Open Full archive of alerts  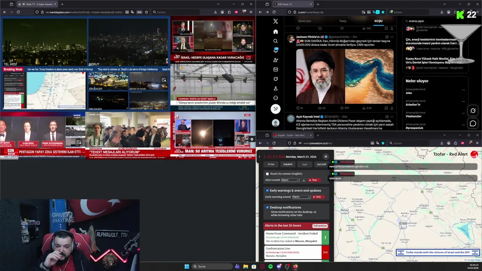click(x=320, y=225)
